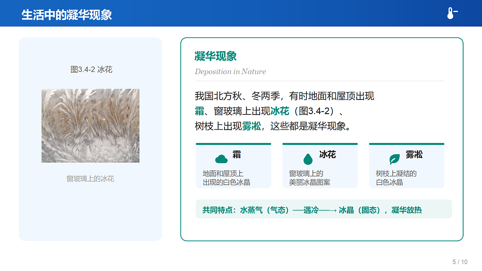Select the 霜 card

click(233, 165)
